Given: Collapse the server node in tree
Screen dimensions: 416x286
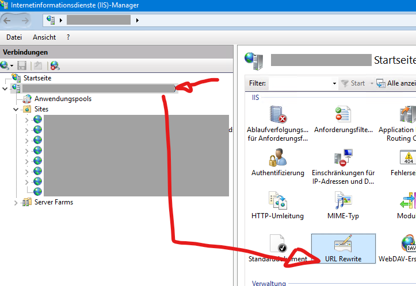Looking at the screenshot, I should pyautogui.click(x=5, y=88).
